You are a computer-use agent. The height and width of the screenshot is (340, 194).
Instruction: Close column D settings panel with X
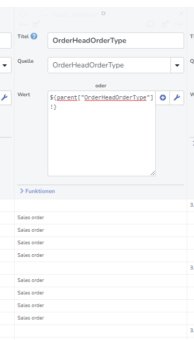coord(181,14)
